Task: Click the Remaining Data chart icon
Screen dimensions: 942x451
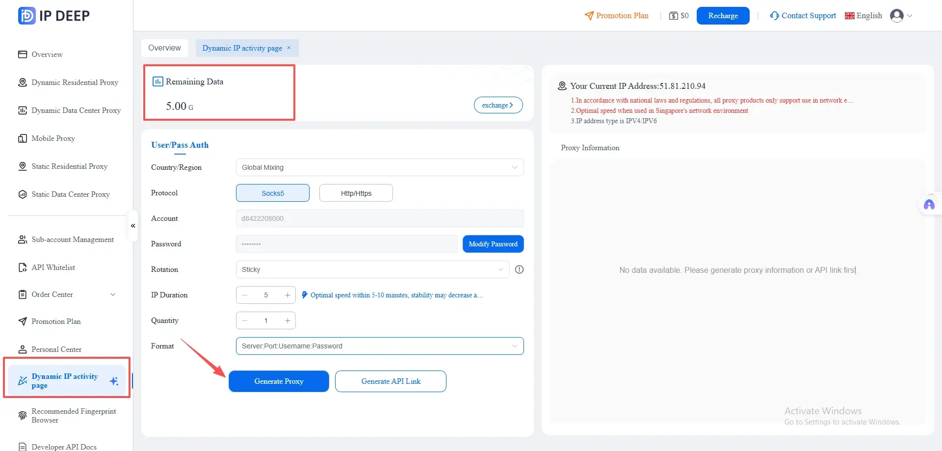Action: pyautogui.click(x=157, y=81)
